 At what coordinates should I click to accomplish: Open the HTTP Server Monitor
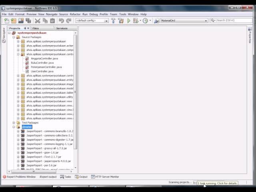coord(105,177)
